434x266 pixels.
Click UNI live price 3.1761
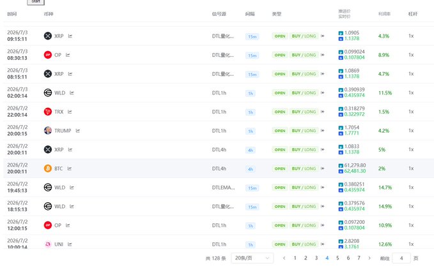(352, 247)
